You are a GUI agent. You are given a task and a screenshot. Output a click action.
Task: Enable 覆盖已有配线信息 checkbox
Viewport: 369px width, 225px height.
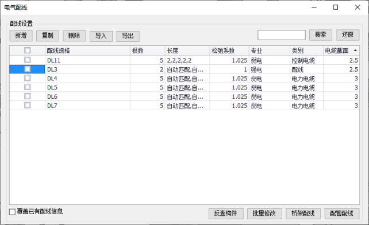[x=12, y=212]
